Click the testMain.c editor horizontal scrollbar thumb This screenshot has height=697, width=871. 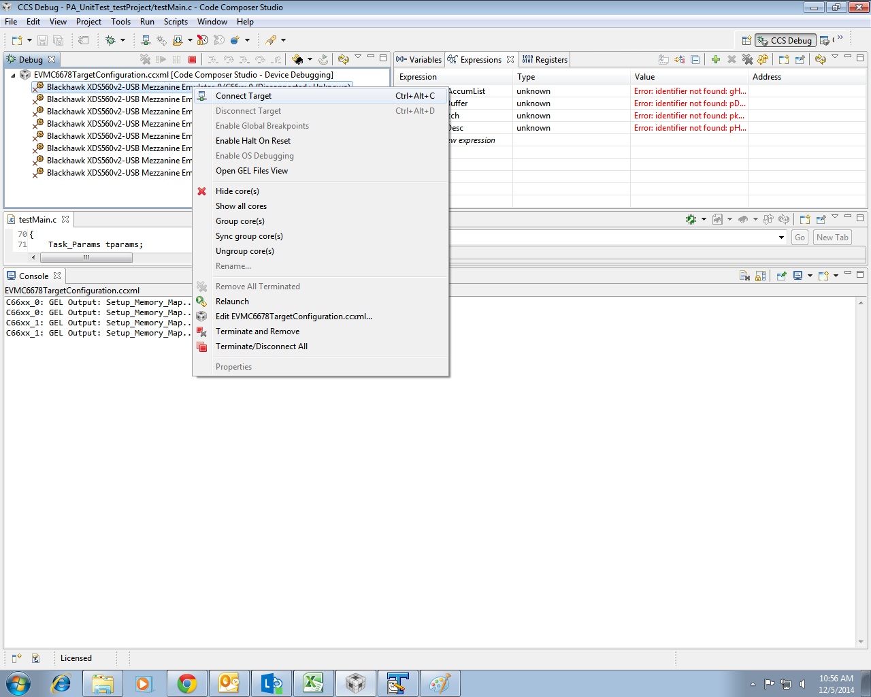point(86,257)
